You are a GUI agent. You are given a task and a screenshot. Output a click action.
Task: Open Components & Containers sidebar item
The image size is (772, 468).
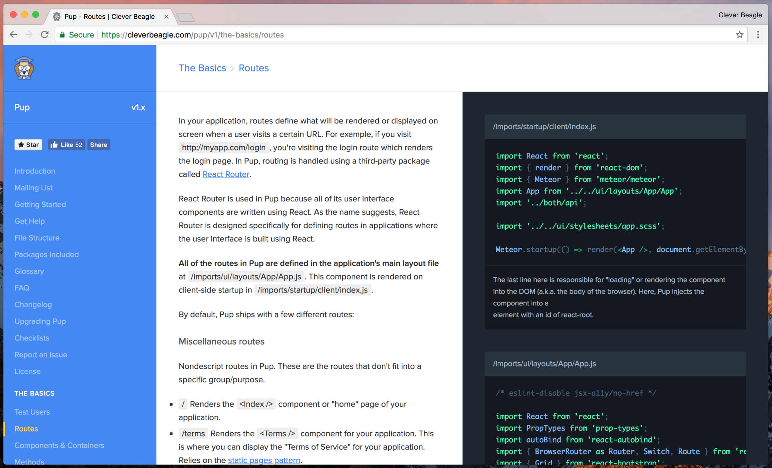(59, 445)
